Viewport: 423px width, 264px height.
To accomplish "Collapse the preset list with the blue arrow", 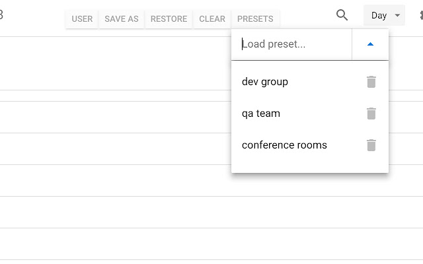I will (x=370, y=44).
